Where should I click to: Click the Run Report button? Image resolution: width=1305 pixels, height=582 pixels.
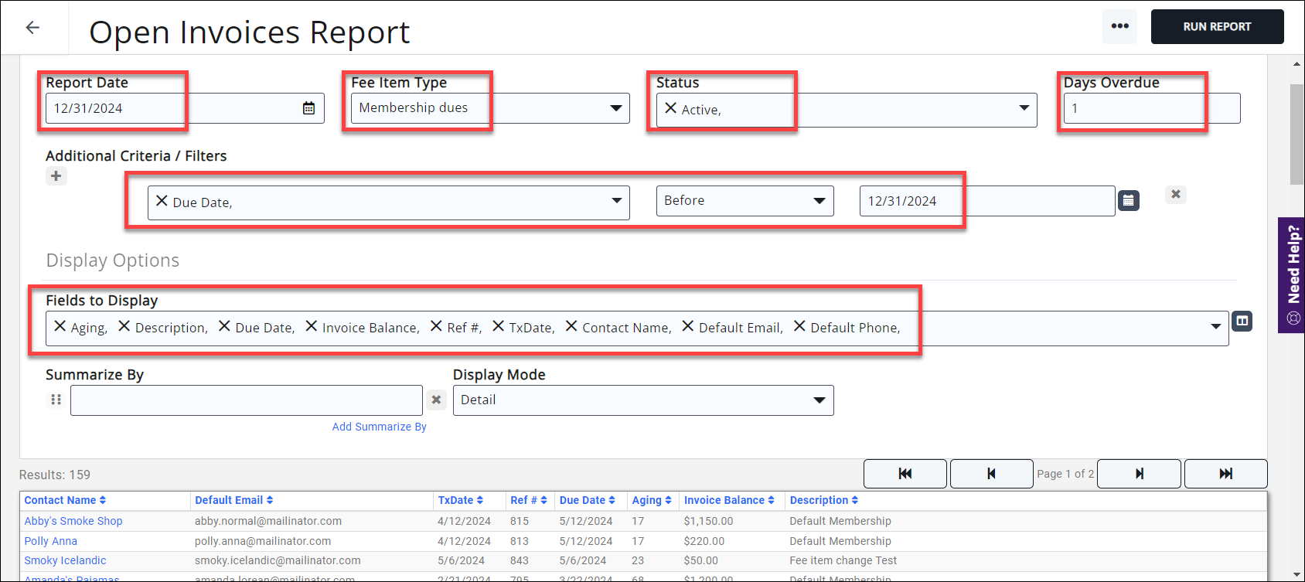pyautogui.click(x=1217, y=27)
